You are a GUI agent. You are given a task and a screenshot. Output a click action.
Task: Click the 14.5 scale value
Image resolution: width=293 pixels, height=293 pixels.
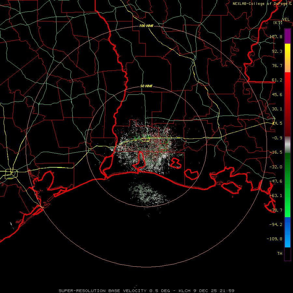pyautogui.click(x=277, y=123)
